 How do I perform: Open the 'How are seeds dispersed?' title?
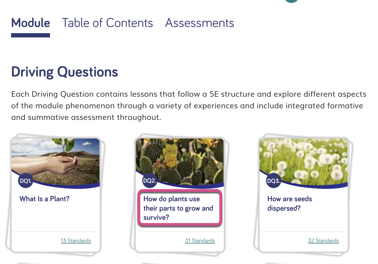tap(290, 203)
